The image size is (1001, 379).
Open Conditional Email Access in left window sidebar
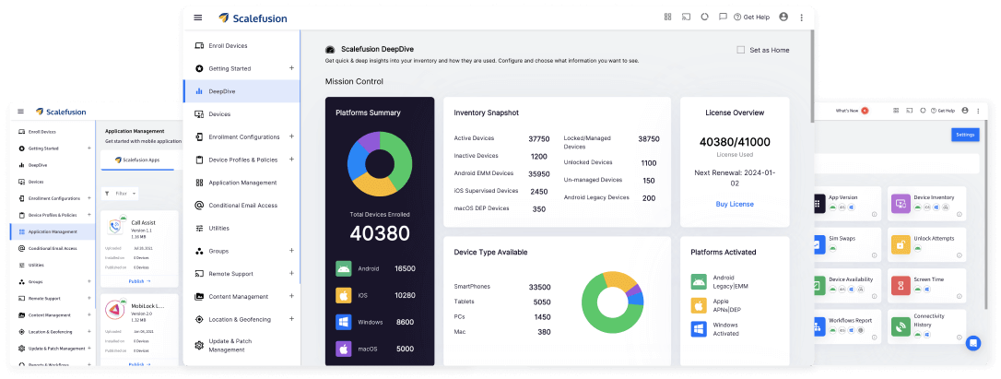pos(53,248)
